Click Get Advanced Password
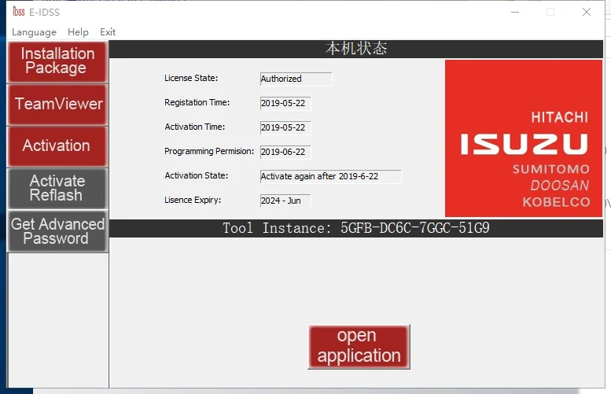This screenshot has width=611, height=394. 57,231
